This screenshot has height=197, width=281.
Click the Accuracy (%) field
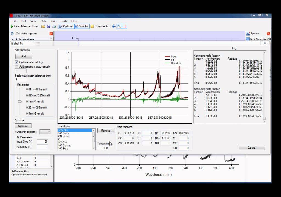tap(43, 147)
